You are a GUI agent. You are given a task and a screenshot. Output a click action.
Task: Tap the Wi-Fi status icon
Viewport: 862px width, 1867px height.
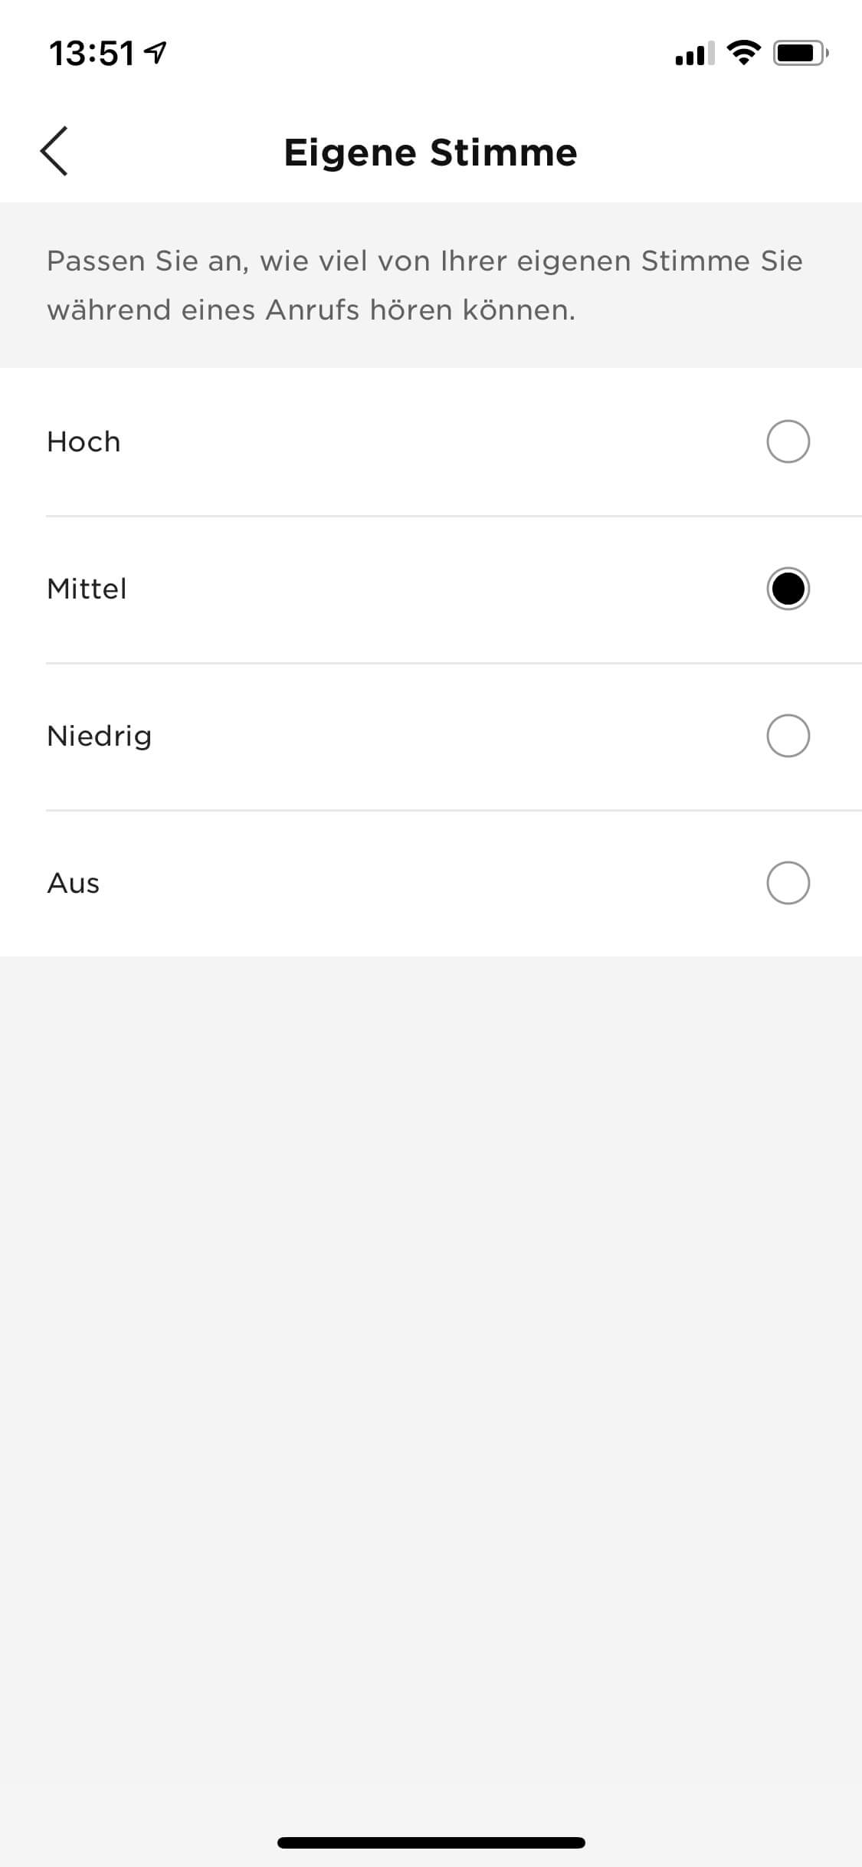pos(742,53)
